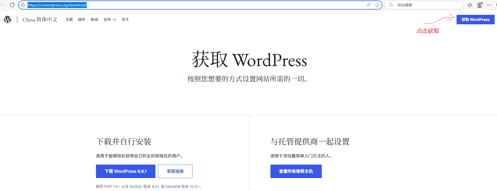Click the 获取 WordPress page heading
The height and width of the screenshot is (191, 497).
tap(249, 60)
